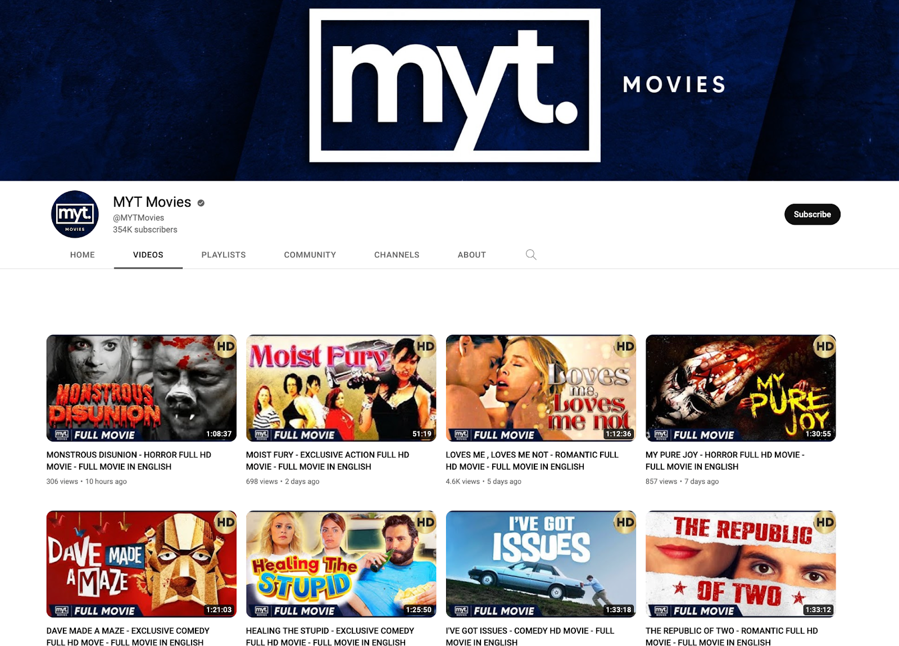Open The Republic of Two thumbnail
This screenshot has height=646, width=899.
tap(741, 564)
